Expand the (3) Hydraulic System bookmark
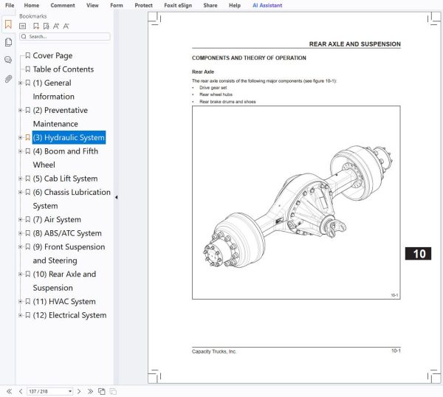The width and height of the screenshot is (443, 397). (21, 137)
